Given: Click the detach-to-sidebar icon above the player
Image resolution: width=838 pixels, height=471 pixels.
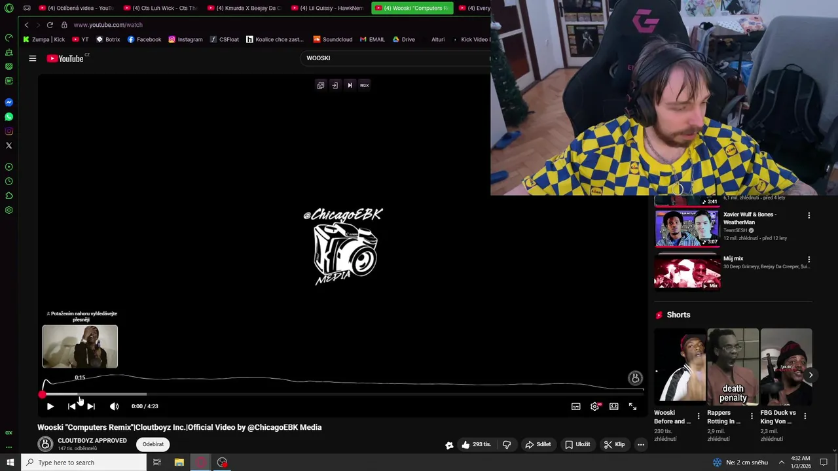Looking at the screenshot, I should point(335,85).
